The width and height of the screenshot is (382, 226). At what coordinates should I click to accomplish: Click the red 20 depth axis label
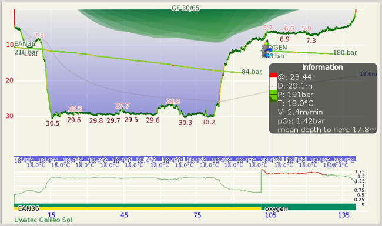pyautogui.click(x=9, y=80)
